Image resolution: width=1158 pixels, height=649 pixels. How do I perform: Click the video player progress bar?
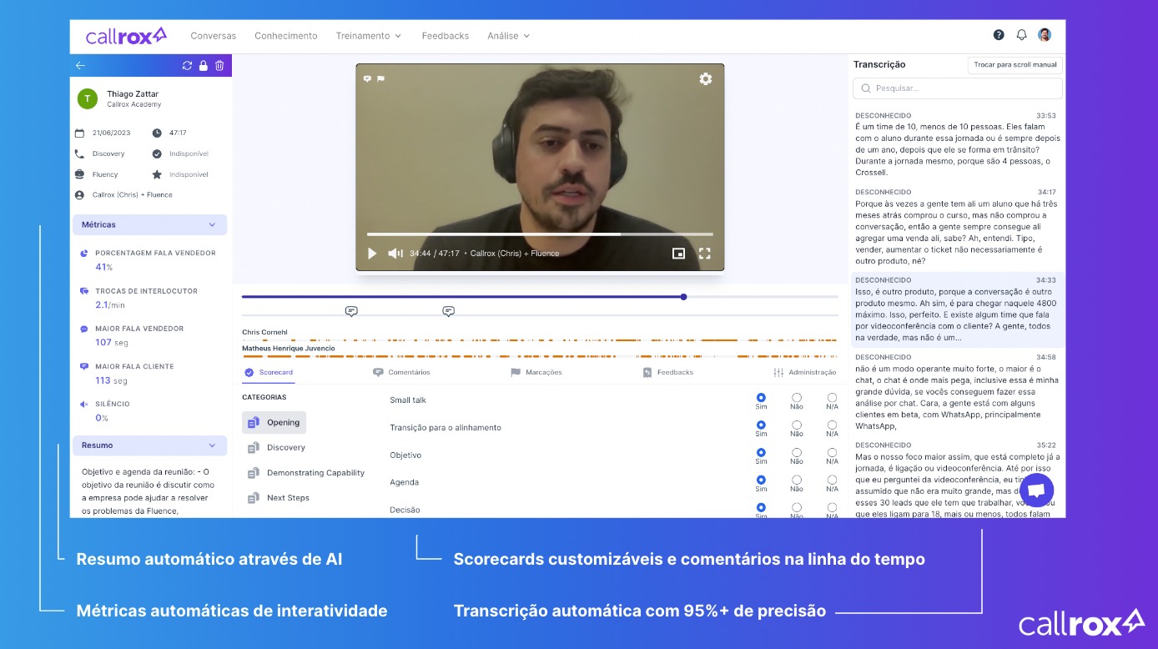point(540,234)
